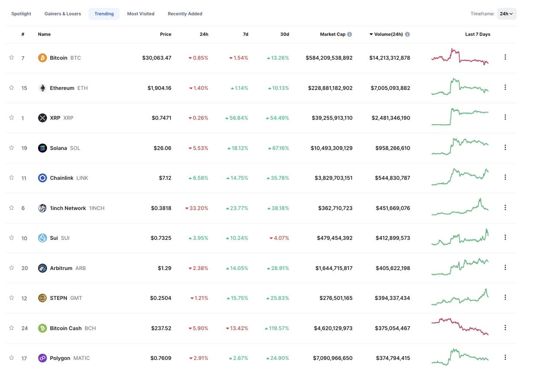Click the Chainlink hexagon logo icon

coord(42,178)
